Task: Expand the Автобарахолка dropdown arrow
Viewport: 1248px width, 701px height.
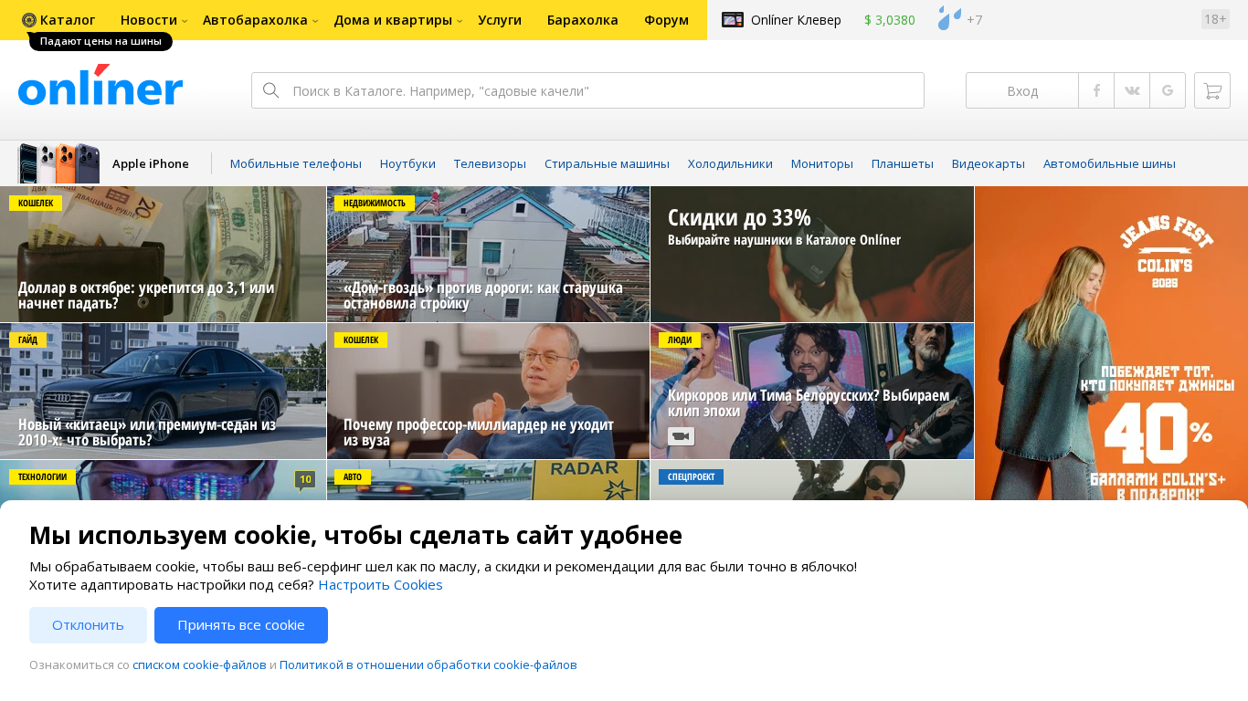Action: (315, 21)
